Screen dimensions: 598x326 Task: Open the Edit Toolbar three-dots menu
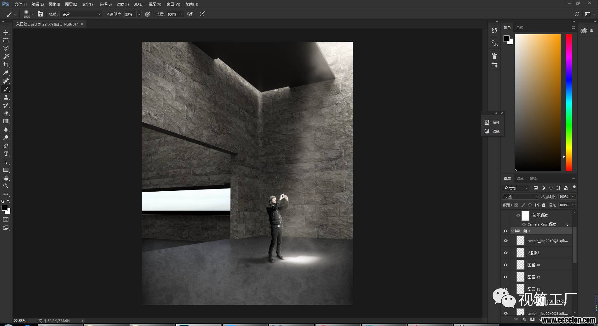[x=6, y=194]
